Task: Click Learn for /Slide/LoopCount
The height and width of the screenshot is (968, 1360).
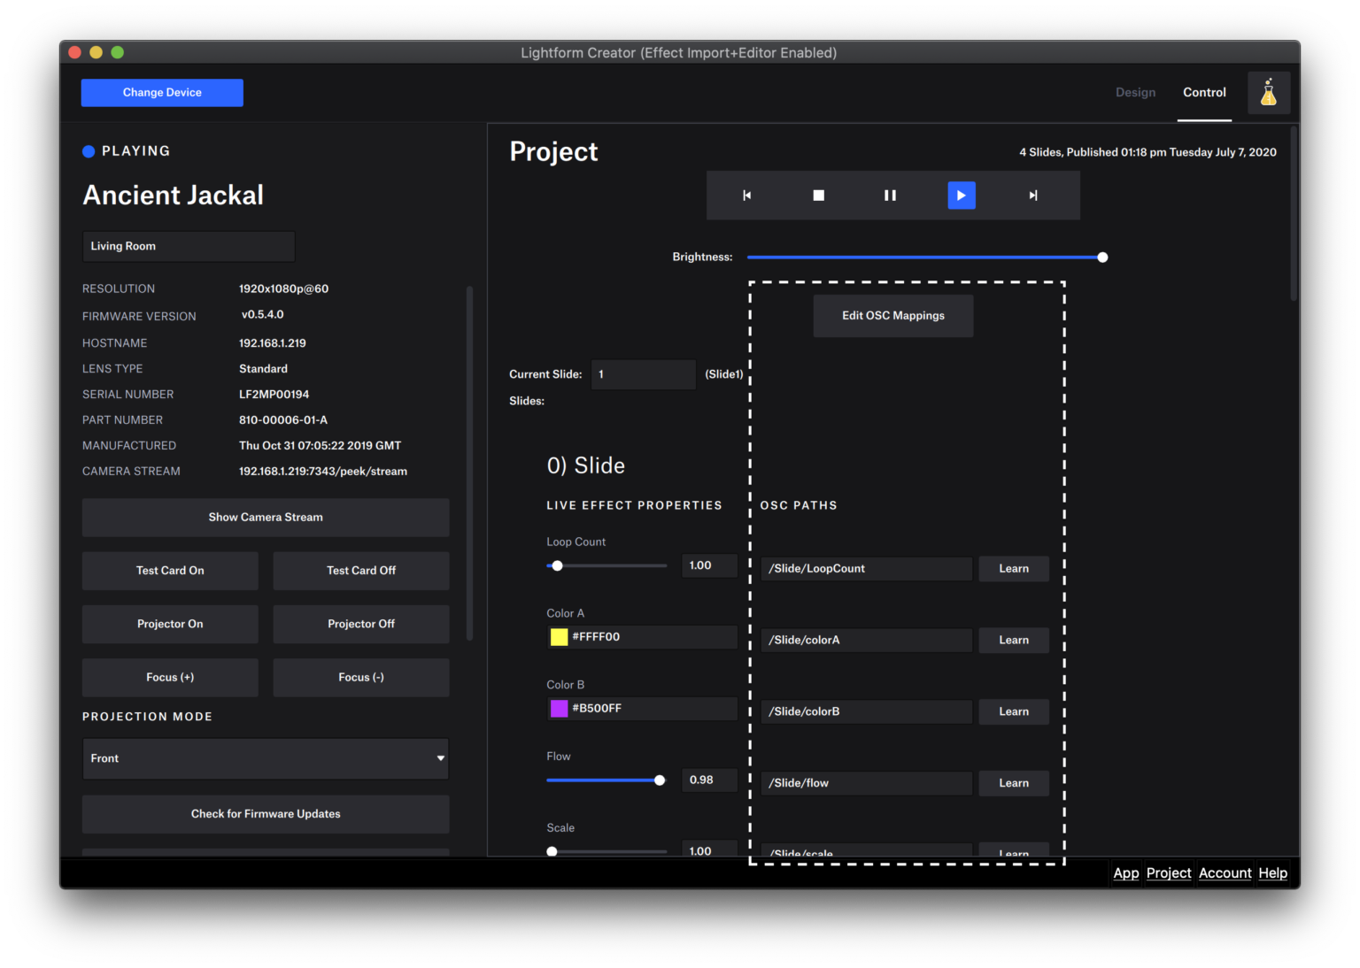Action: click(1014, 569)
